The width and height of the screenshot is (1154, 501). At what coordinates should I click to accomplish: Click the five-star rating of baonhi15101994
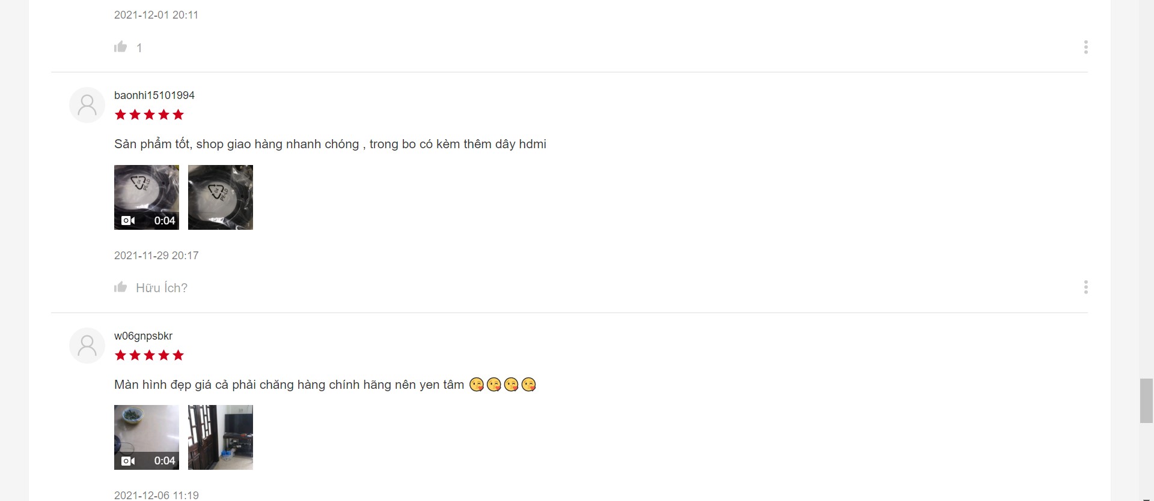tap(149, 115)
